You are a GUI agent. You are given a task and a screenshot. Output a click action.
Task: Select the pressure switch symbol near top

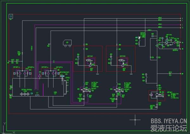point(139,38)
